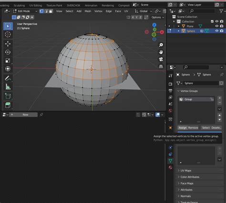Viewport: 226px width, 203px height.
Task: Activate the 3D Cursor tool
Action: click(x=8, y=34)
